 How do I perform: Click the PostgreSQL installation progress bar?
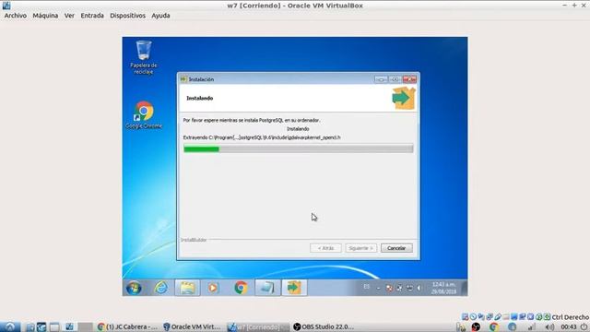299,149
